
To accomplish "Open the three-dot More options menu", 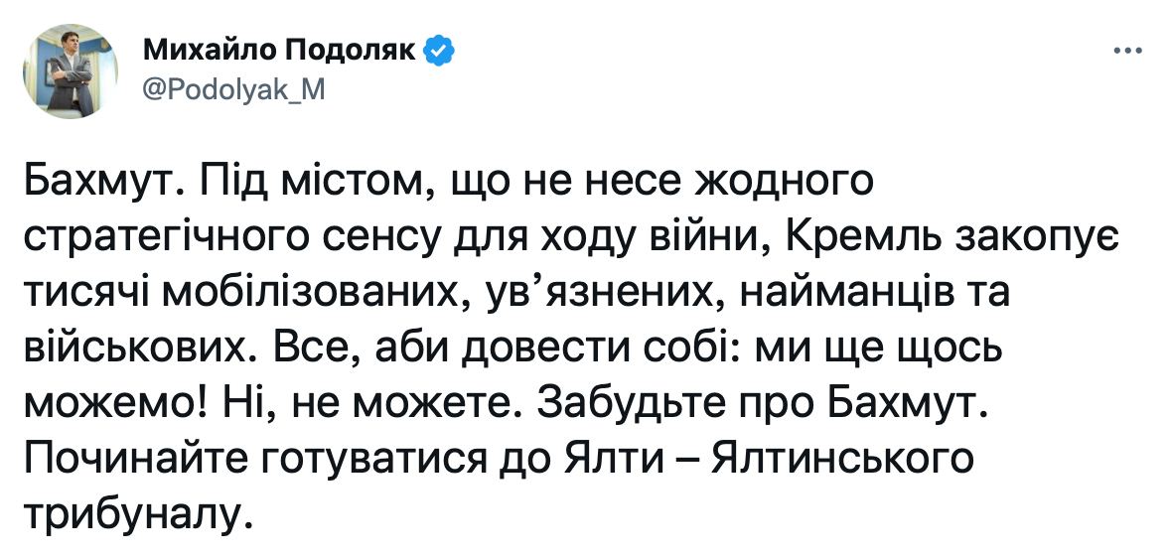I will pos(1127,52).
